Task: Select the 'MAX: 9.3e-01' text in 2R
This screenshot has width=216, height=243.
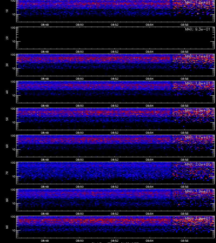Action: 198,29
